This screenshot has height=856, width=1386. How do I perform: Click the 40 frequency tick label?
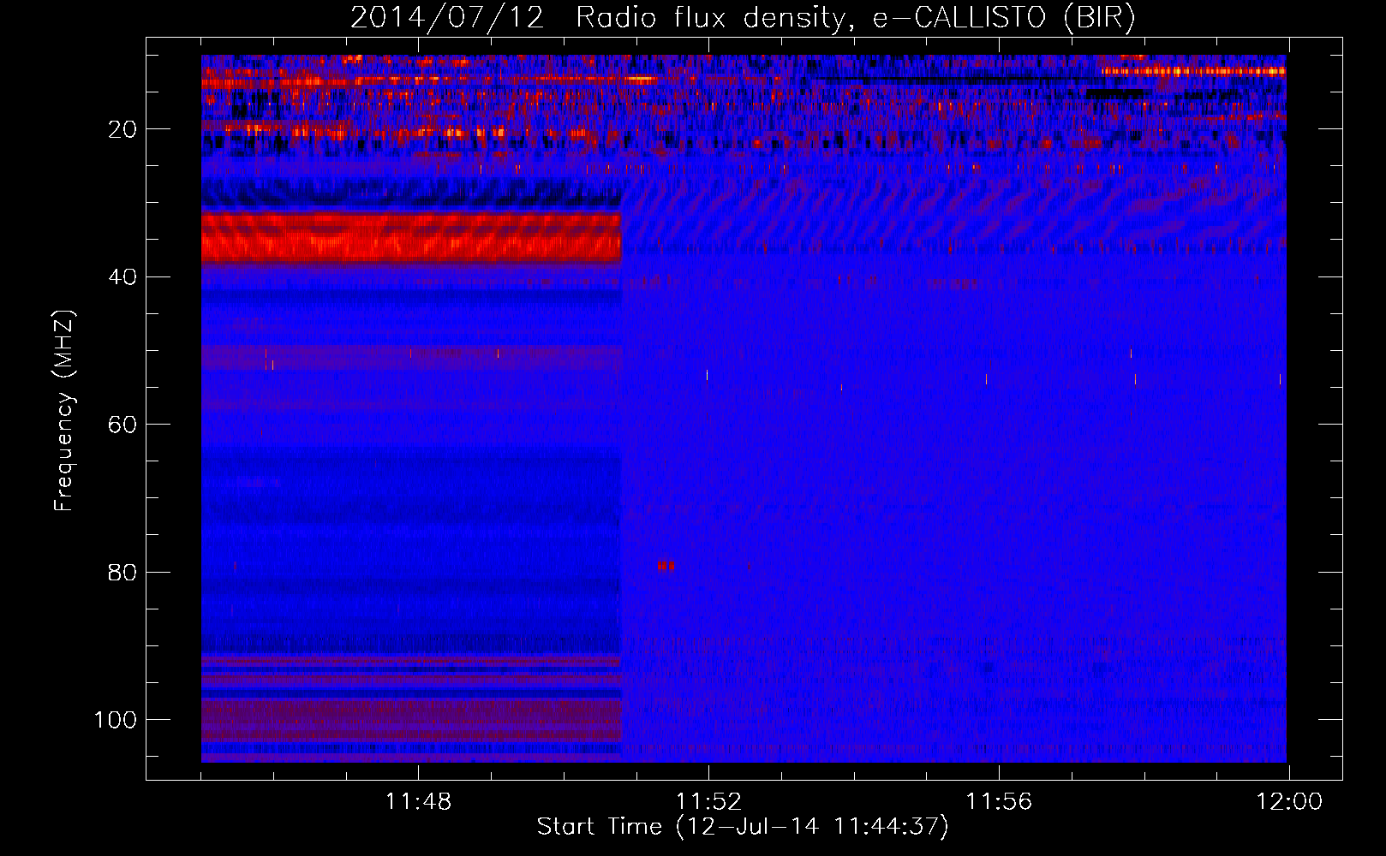123,277
